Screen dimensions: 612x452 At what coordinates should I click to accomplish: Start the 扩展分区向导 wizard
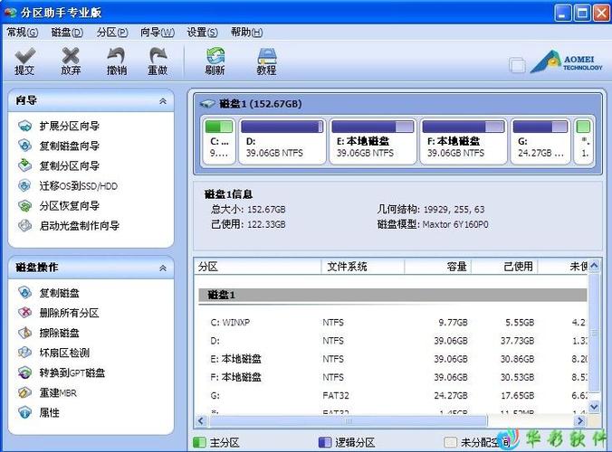coord(69,127)
